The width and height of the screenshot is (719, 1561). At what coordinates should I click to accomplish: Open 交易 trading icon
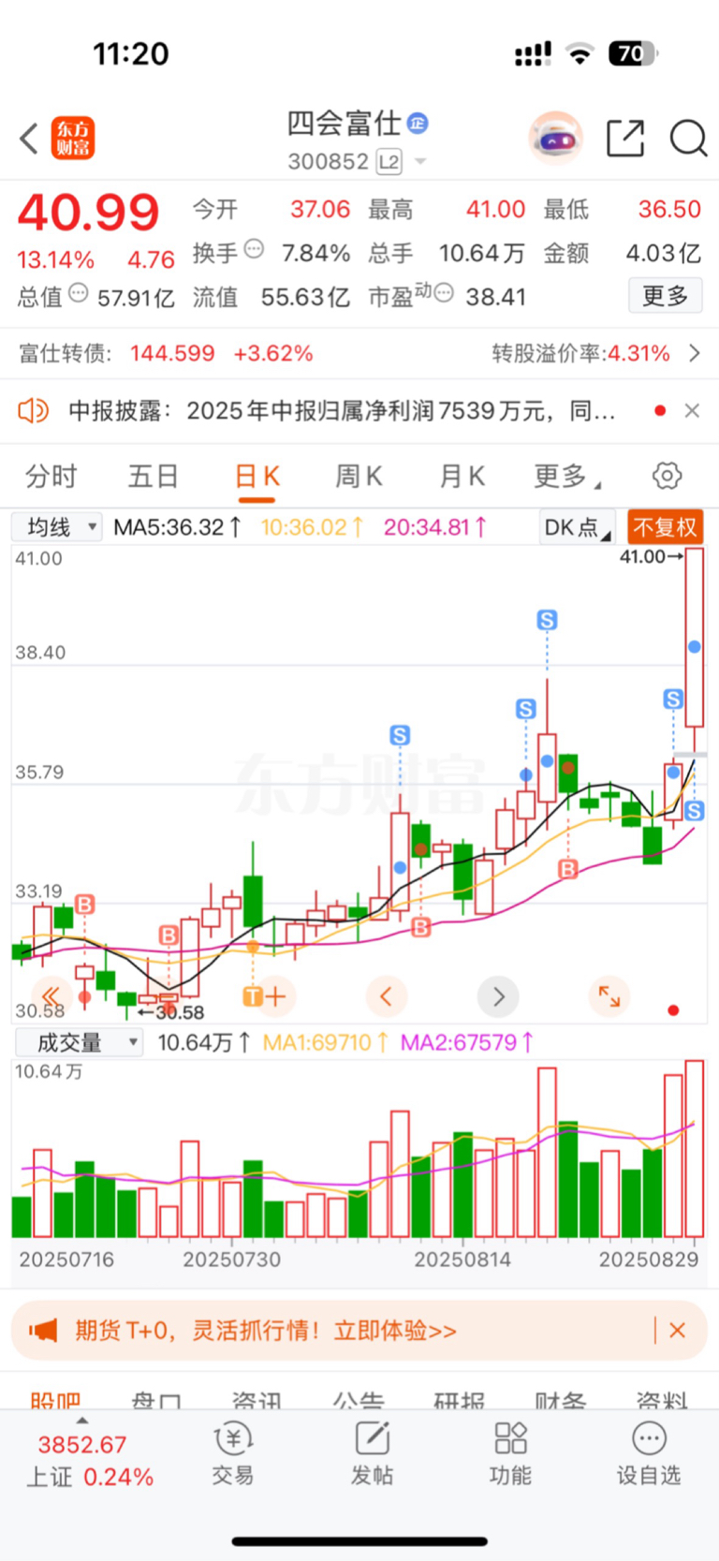(232, 1453)
